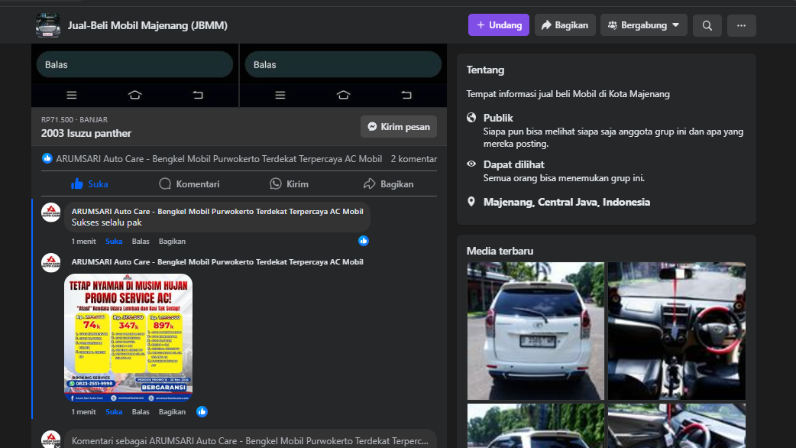This screenshot has width=796, height=448.
Task: Click the Dapat dilihat eye icon
Action: [471, 164]
